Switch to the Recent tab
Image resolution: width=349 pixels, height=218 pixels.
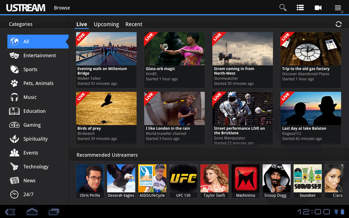click(134, 24)
